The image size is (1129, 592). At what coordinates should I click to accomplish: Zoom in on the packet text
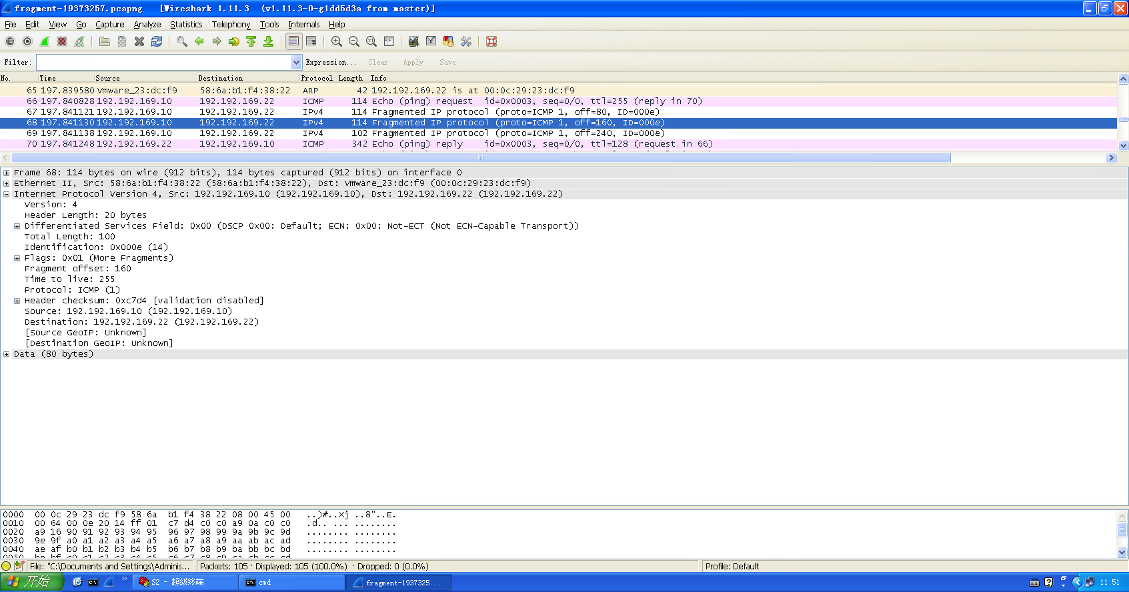click(x=337, y=41)
